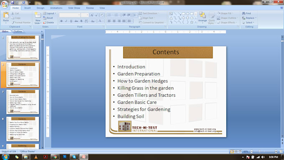
Task: Open the line spacing options
Action: click(x=134, y=15)
